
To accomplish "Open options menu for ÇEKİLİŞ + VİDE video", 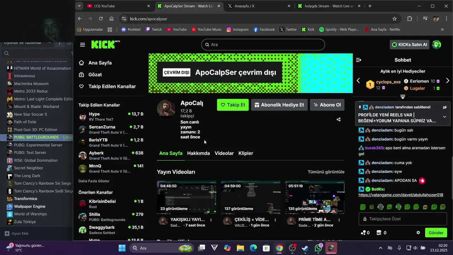I will [275, 220].
